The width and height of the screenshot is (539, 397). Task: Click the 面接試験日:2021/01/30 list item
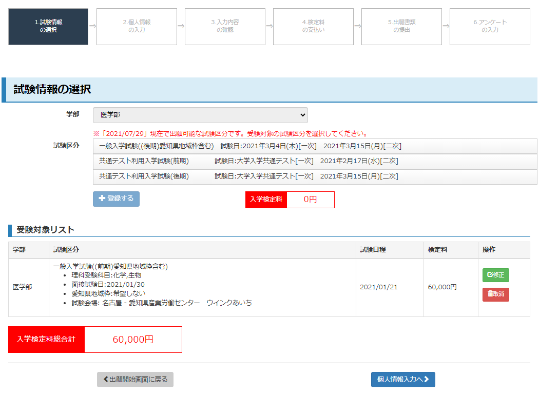(x=108, y=285)
